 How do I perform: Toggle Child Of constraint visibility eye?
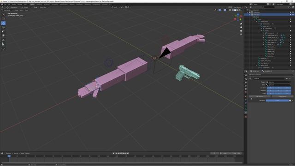coord(287,78)
